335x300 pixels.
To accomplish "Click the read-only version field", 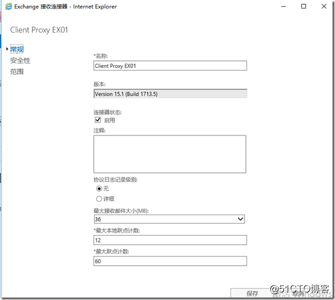I will click(171, 94).
